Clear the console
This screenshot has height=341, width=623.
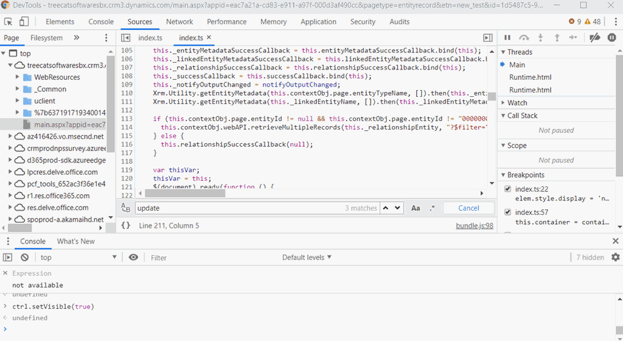pyautogui.click(x=24, y=258)
